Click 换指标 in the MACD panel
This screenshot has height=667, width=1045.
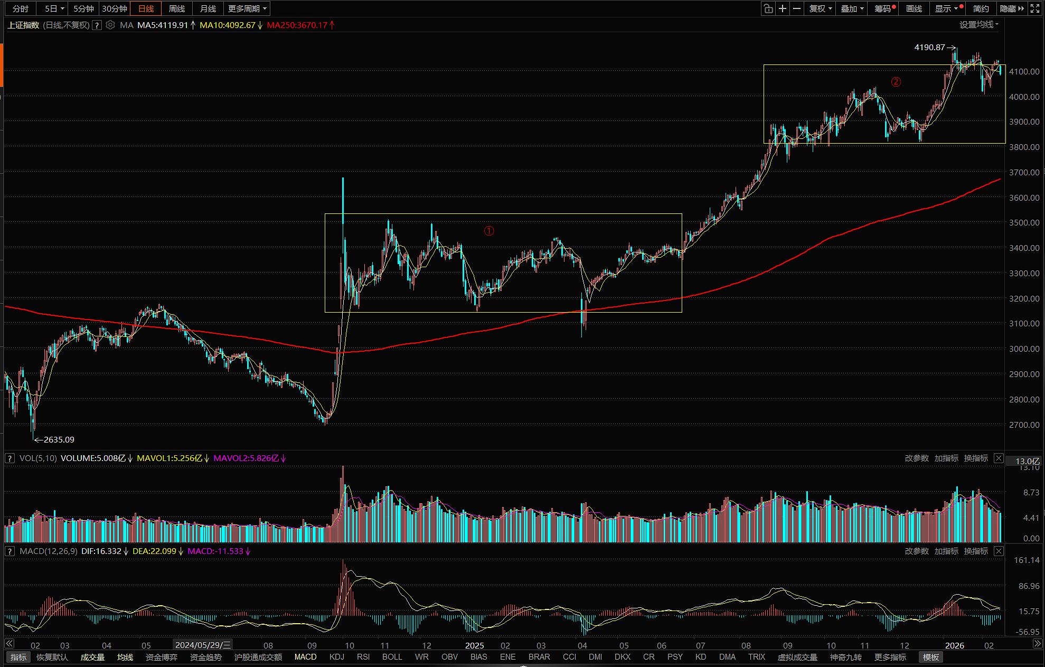[976, 551]
